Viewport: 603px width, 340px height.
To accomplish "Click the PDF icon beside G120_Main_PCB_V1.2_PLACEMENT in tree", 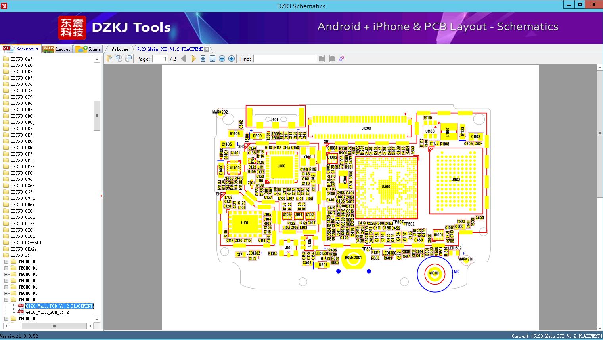I will (x=21, y=306).
